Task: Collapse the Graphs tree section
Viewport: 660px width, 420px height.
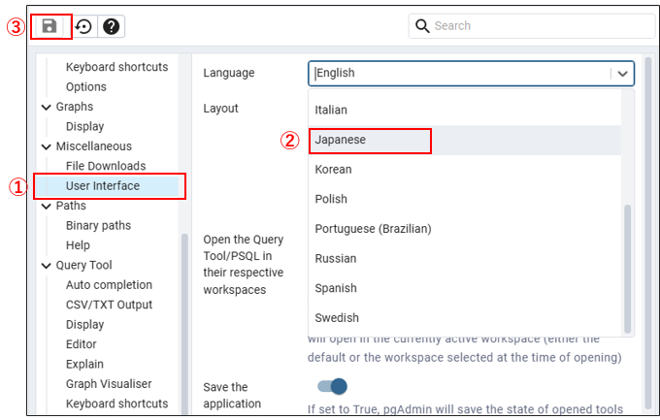Action: (x=47, y=107)
